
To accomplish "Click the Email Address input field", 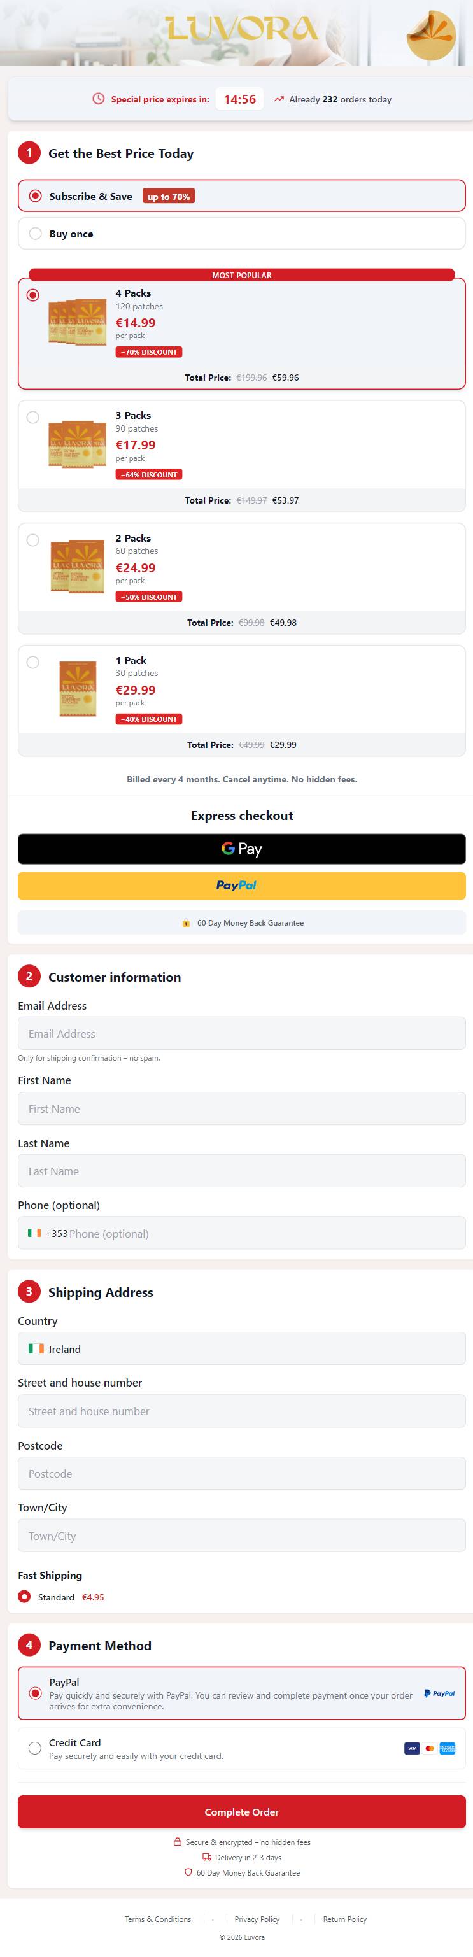I will 241,1033.
